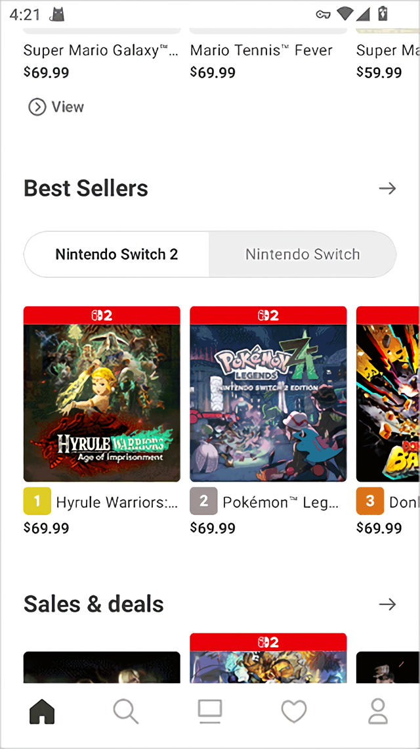Open the game library screen icon
The height and width of the screenshot is (749, 420).
[210, 712]
